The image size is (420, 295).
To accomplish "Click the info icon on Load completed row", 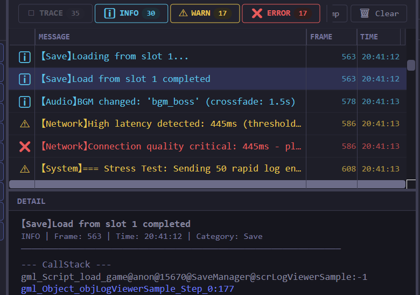I will (25, 79).
